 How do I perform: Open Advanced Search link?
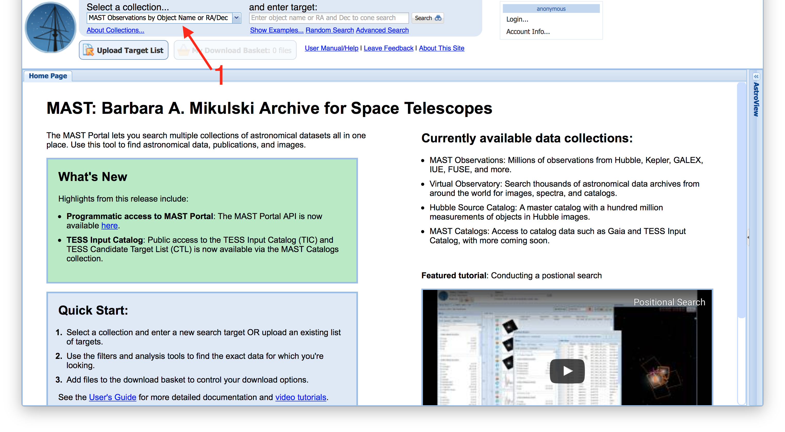coord(382,30)
